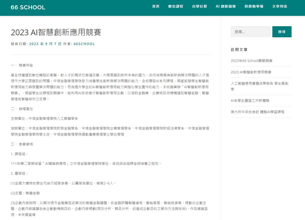Go to 自學社群 in navigation
Screen dimensions: 305x220
[x=199, y=6]
